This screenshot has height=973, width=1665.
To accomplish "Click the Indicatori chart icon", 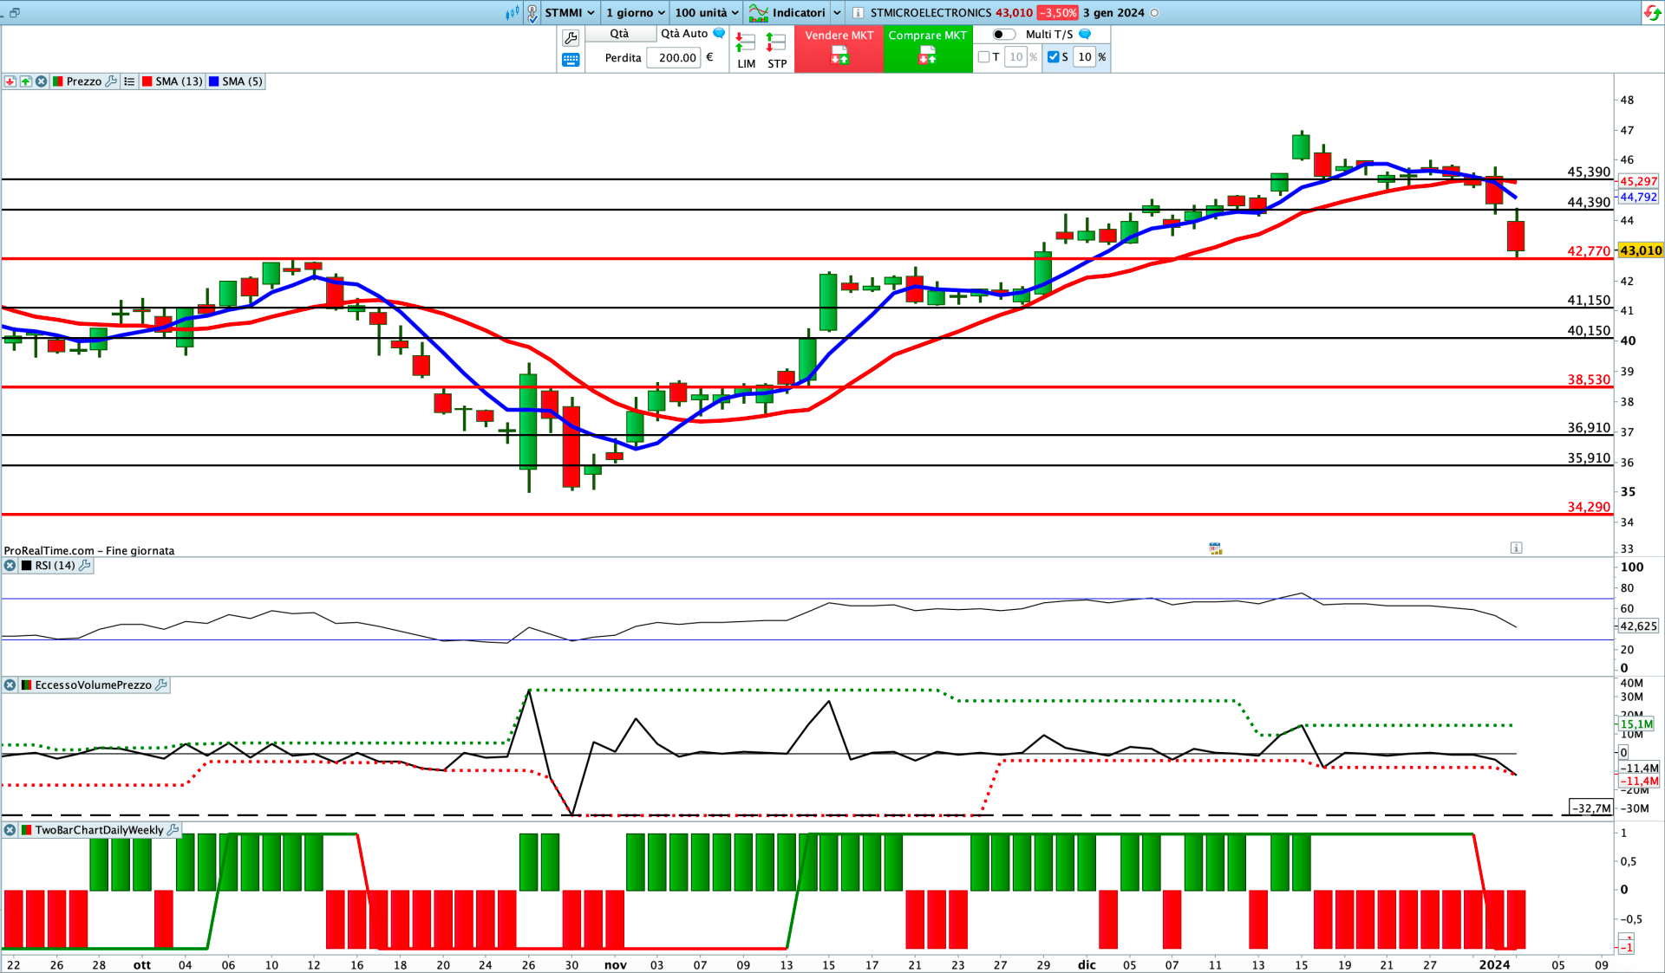I will pyautogui.click(x=758, y=12).
